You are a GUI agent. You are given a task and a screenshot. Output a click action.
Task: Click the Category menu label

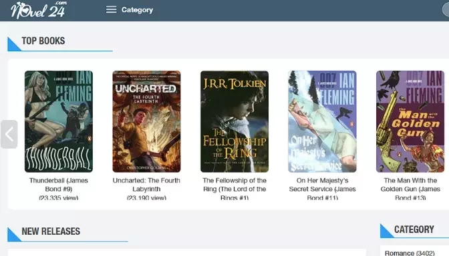[137, 10]
